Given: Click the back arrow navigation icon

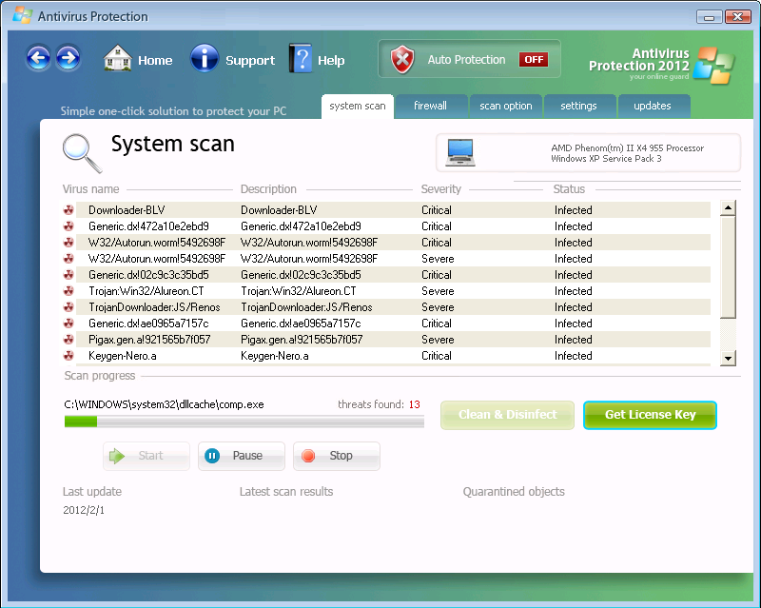Looking at the screenshot, I should coord(38,59).
